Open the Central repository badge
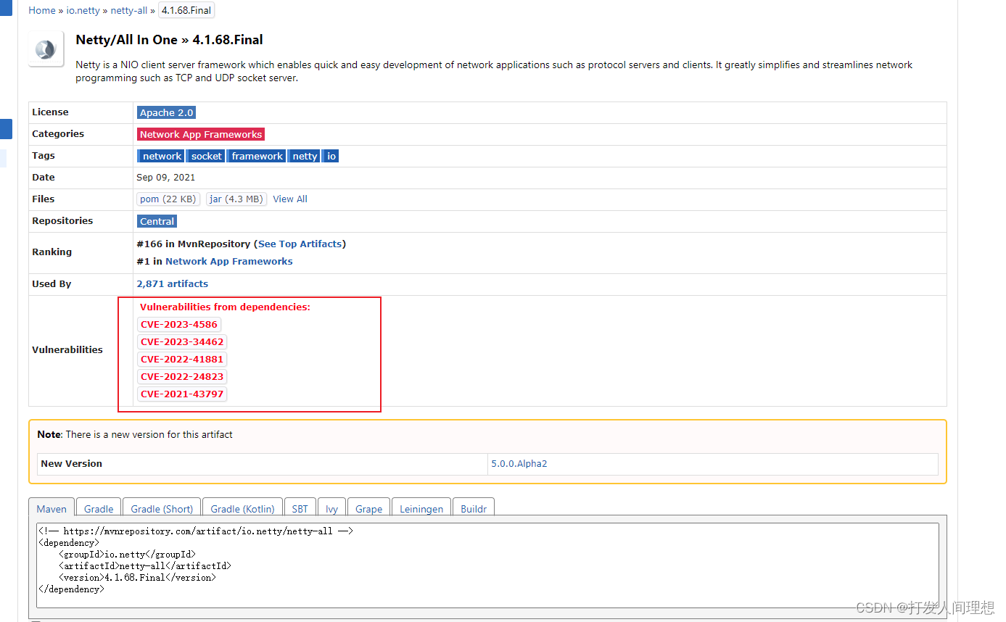Image resolution: width=1006 pixels, height=622 pixels. click(157, 221)
